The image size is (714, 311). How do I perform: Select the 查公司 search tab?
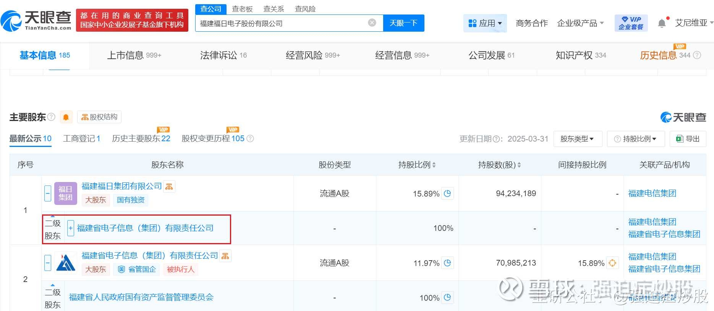(211, 9)
